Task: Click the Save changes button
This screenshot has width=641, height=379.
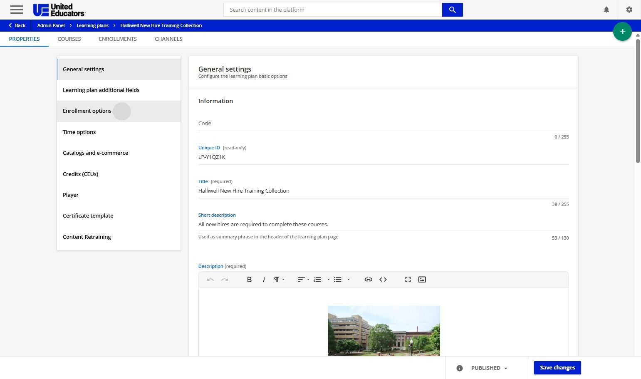Action: point(557,368)
